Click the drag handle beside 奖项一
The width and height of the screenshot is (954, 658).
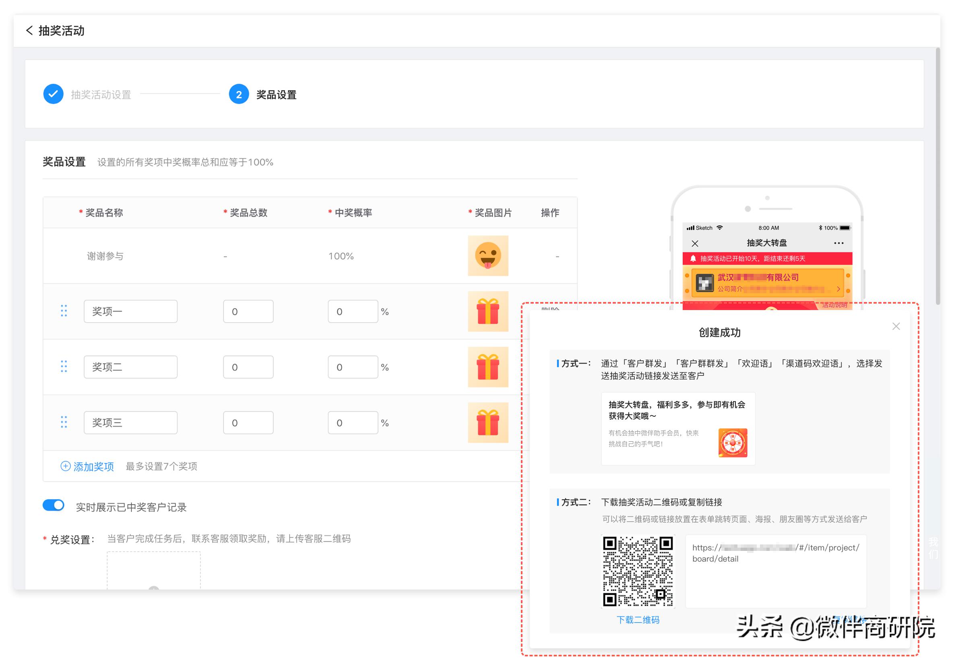[64, 311]
